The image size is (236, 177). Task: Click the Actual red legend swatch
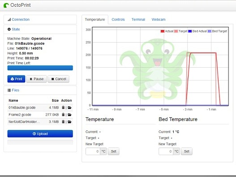click(x=163, y=31)
